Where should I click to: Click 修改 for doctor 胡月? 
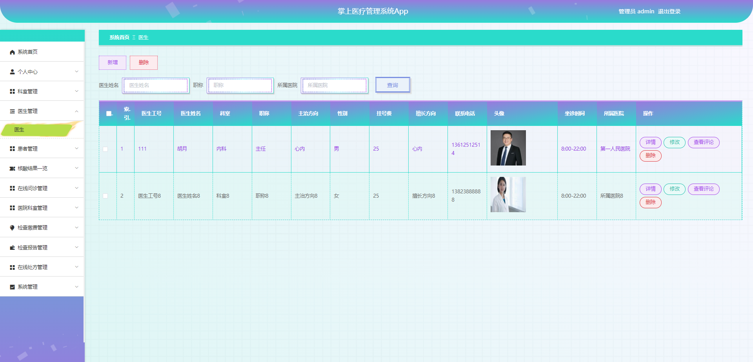coord(675,142)
